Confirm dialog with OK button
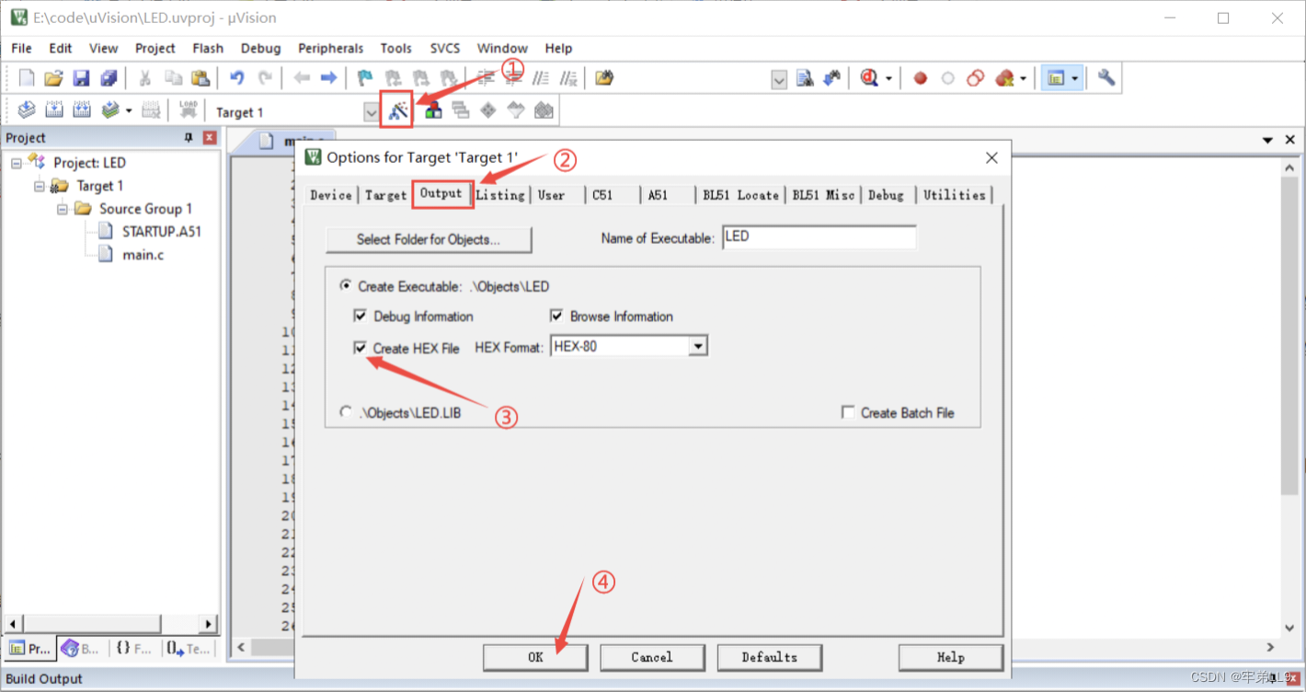 [535, 657]
